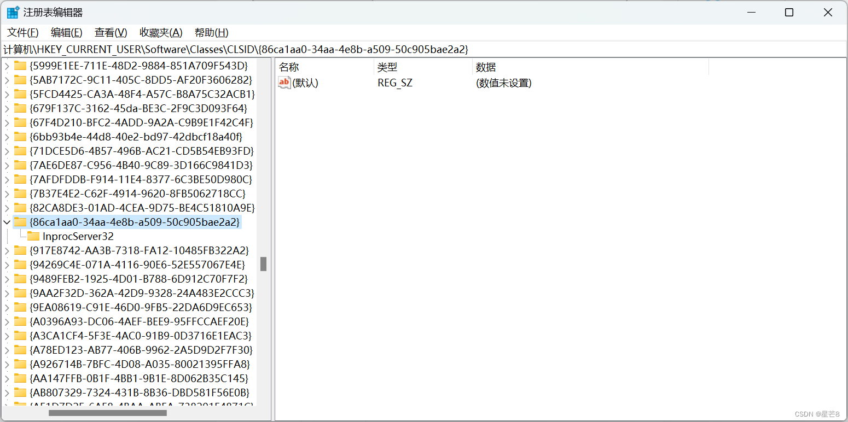Expand the {67F4D210-BFC2-4ADD...} key

click(7, 122)
